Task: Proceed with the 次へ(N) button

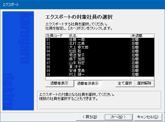Action: [x=118, y=117]
